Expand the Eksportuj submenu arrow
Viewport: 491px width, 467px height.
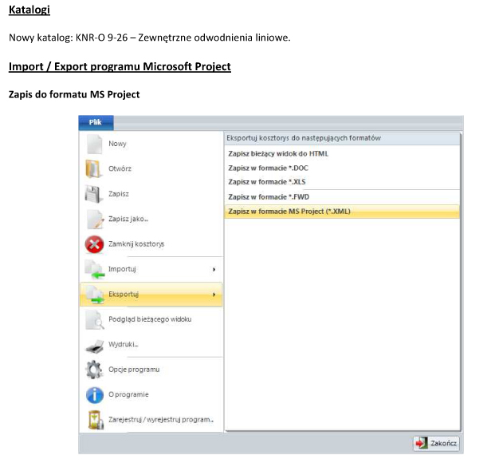point(214,295)
